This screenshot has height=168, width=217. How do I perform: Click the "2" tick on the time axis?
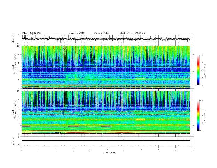(56, 150)
